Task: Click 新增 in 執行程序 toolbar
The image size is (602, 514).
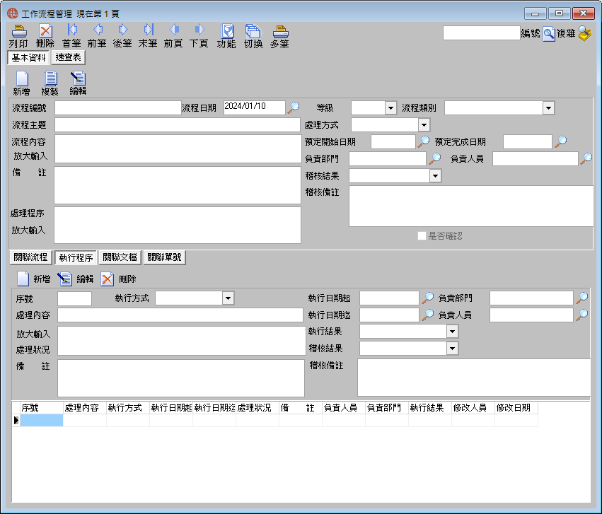Action: (x=23, y=279)
